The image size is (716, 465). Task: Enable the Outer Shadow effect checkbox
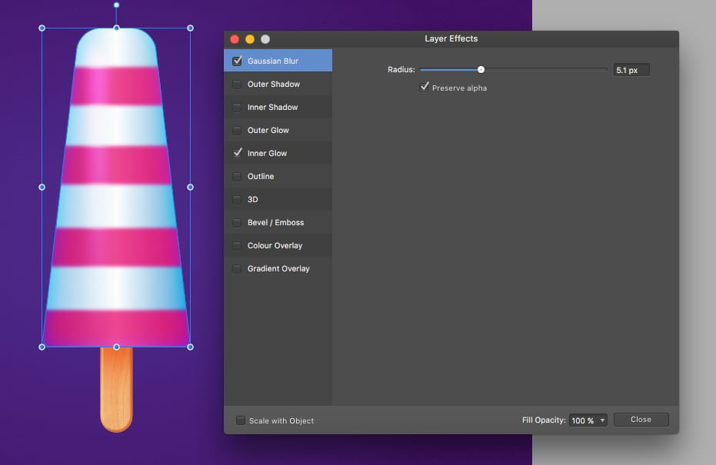point(237,84)
